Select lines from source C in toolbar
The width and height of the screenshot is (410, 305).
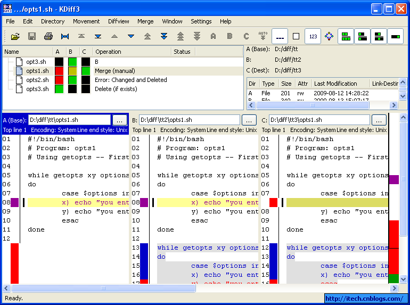[x=246, y=36]
